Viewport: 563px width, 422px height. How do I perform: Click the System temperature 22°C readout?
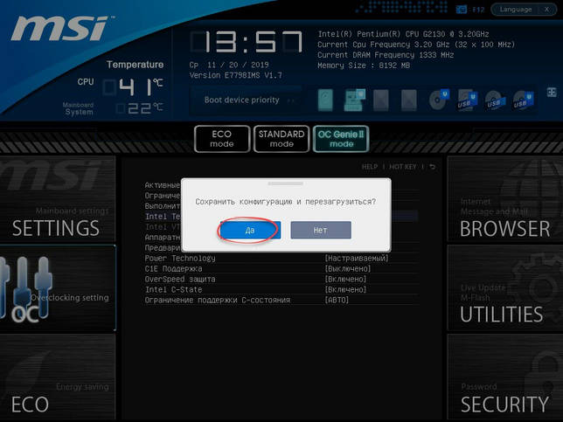[140, 108]
